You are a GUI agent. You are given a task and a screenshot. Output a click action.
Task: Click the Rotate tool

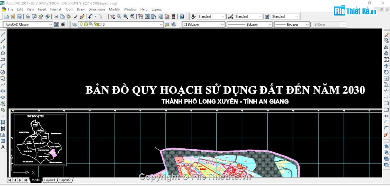(x=386, y=72)
